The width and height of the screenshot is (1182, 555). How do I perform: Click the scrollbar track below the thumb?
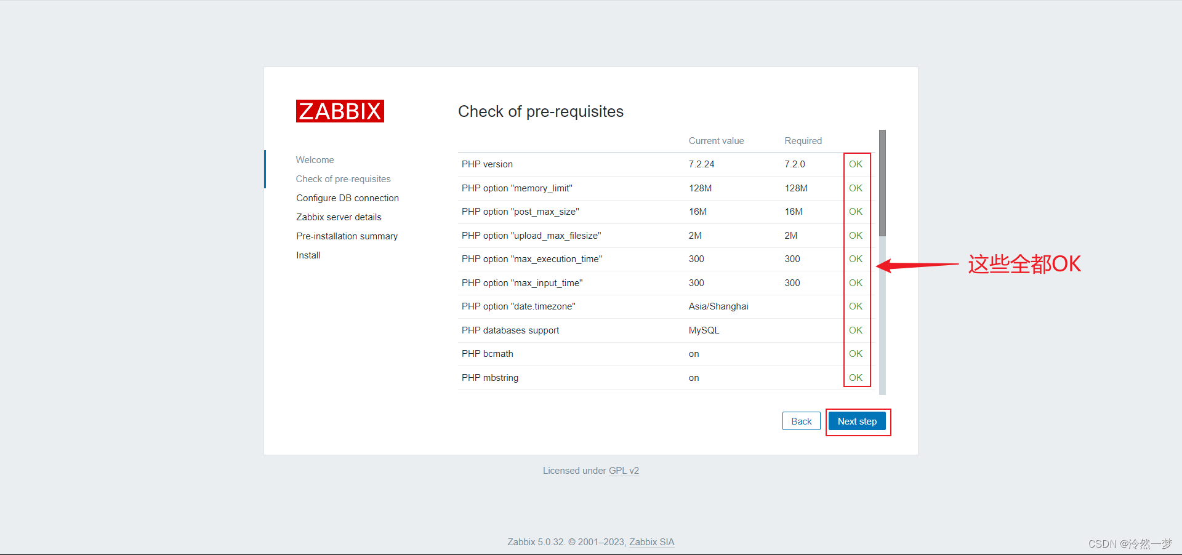pyautogui.click(x=882, y=315)
